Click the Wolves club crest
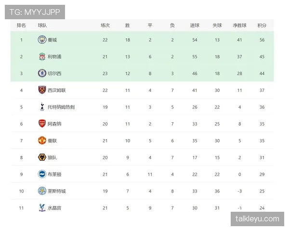289x231 pixels. pyautogui.click(x=42, y=157)
